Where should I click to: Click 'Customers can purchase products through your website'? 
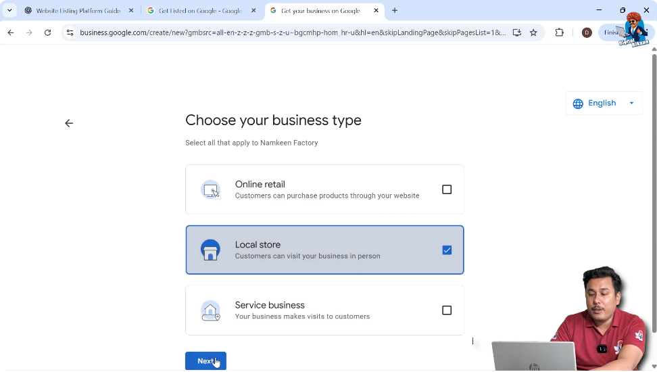(x=327, y=195)
